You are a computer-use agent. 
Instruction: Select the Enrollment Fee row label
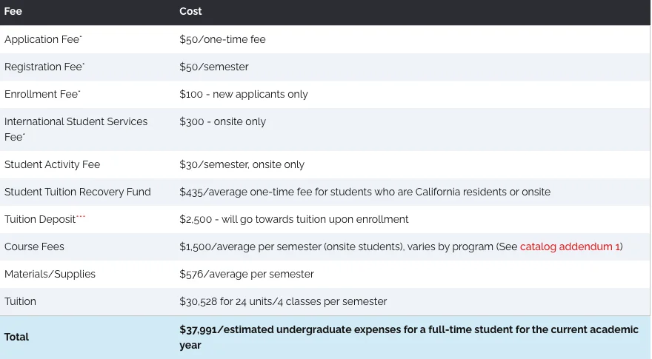click(42, 94)
